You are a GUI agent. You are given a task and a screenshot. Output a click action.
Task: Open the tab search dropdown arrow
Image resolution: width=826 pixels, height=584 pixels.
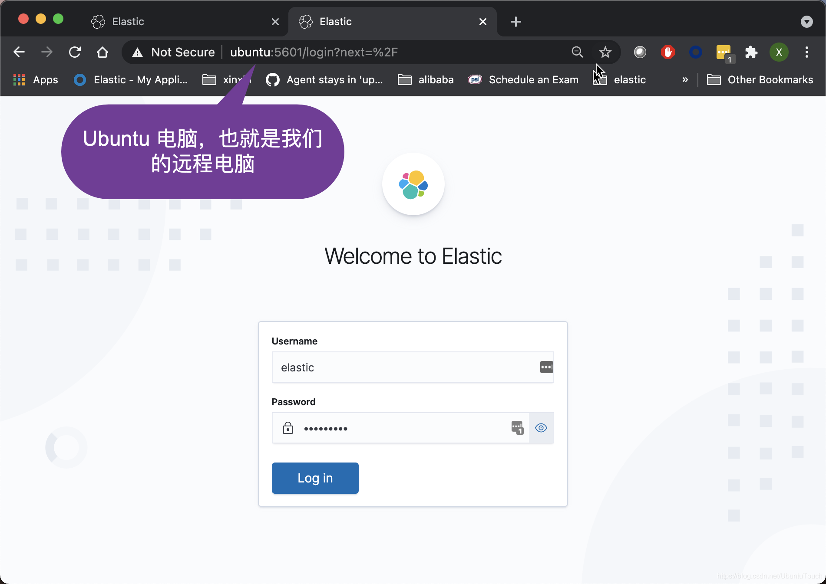tap(806, 22)
